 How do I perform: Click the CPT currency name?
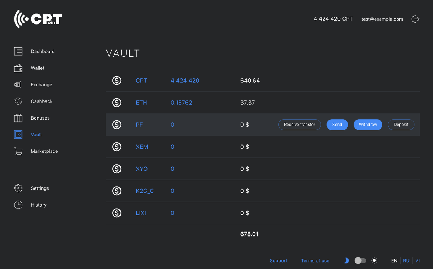click(x=141, y=81)
